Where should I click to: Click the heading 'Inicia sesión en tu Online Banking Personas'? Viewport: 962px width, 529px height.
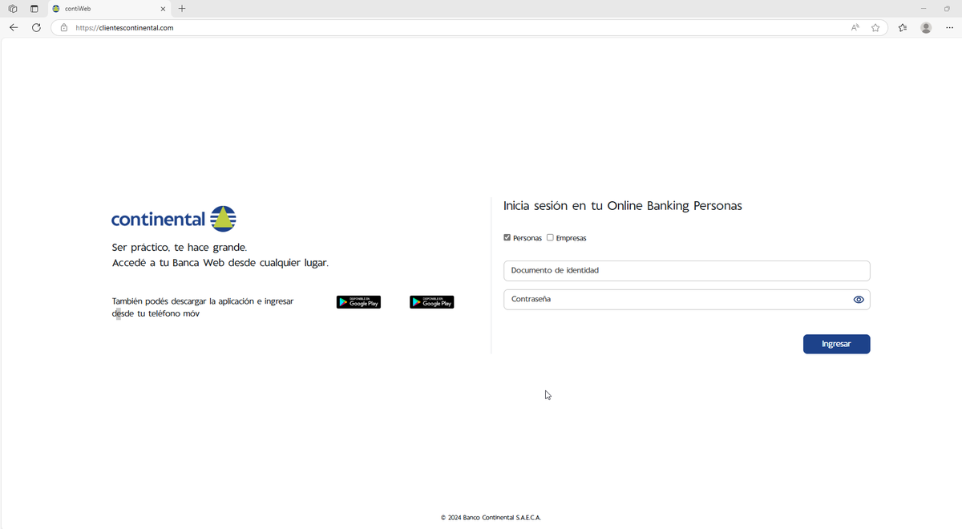coord(623,206)
